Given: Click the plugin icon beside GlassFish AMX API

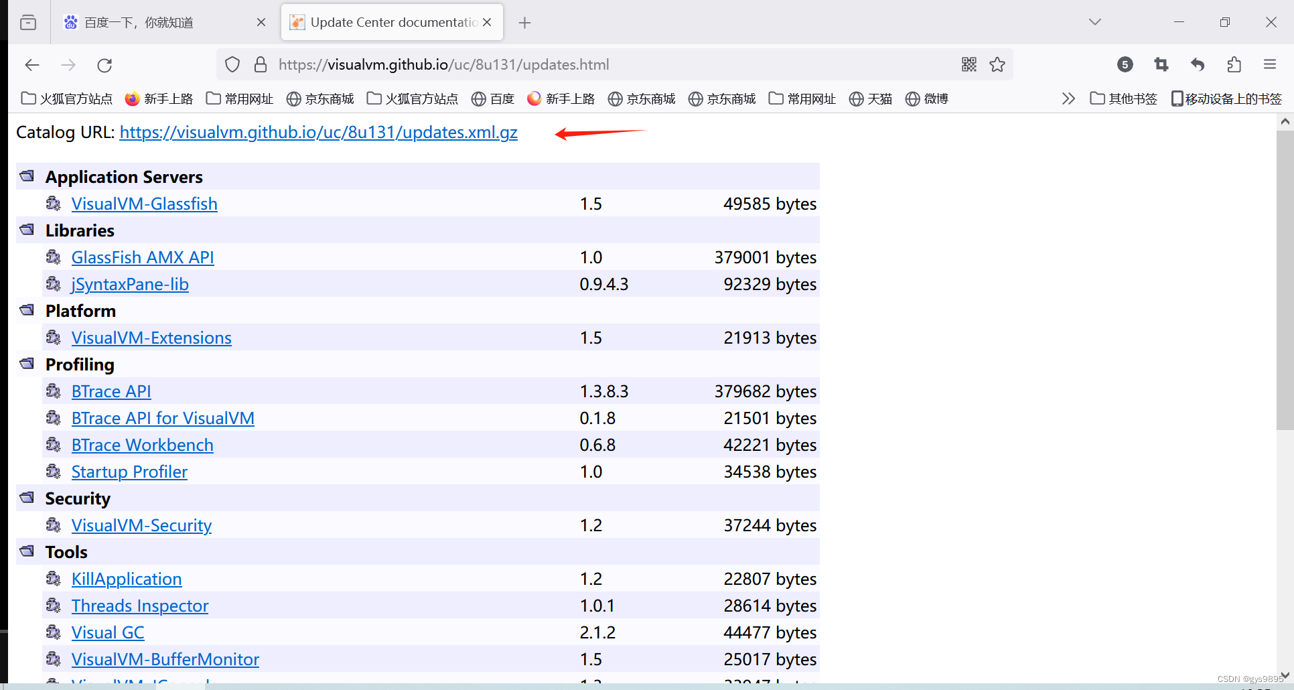Looking at the screenshot, I should tap(54, 257).
